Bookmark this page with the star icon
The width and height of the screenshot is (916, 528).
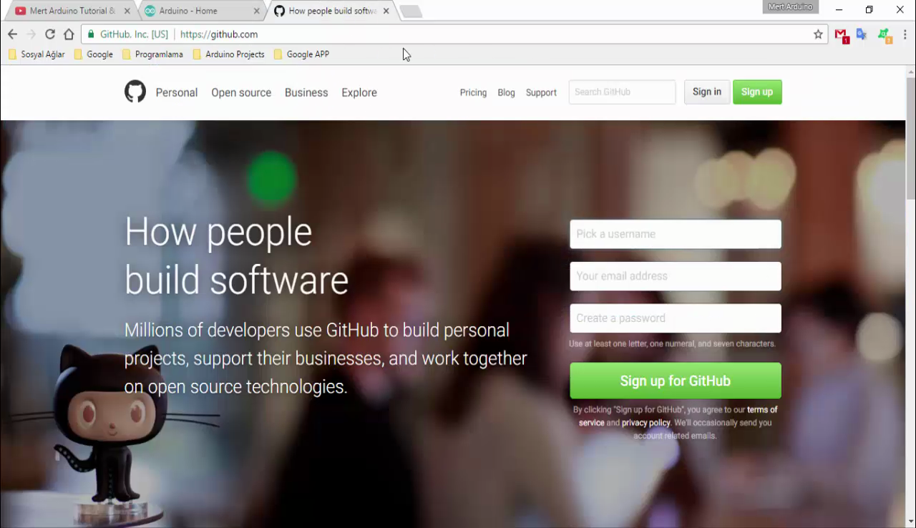(818, 34)
